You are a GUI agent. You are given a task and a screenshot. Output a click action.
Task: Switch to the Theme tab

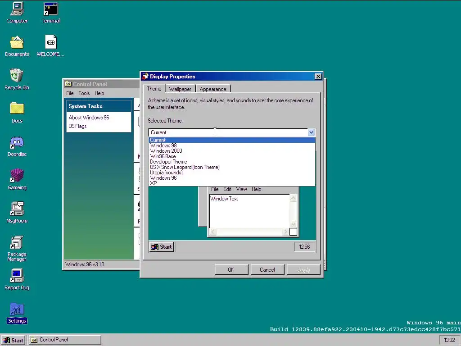(154, 89)
